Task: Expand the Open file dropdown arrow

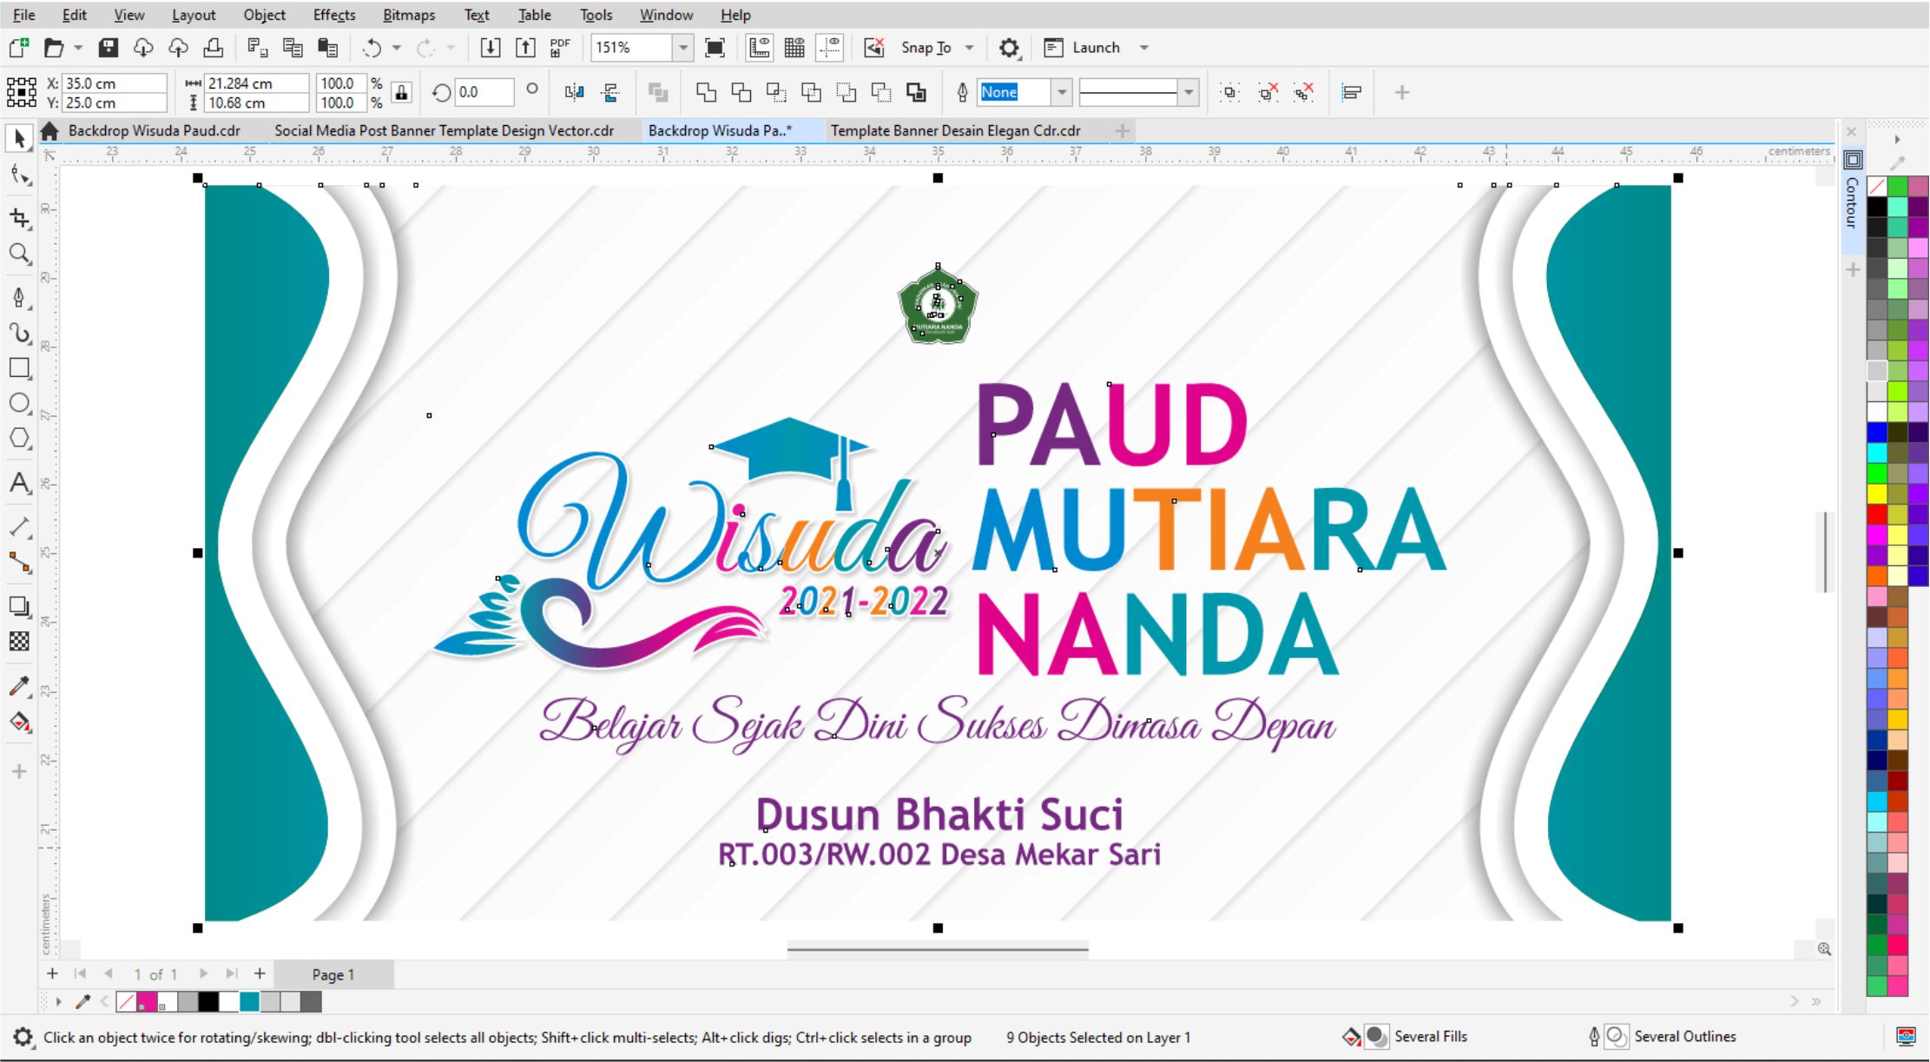Action: tap(78, 48)
